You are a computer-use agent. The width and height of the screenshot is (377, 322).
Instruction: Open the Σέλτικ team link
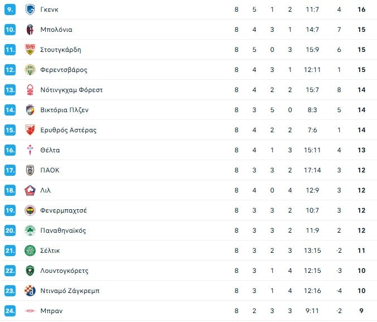[x=50, y=251]
